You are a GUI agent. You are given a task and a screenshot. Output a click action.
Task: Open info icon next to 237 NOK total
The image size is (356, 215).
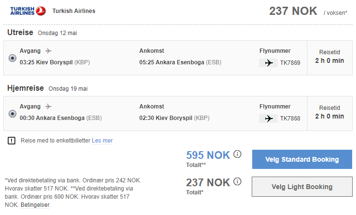coord(237,181)
